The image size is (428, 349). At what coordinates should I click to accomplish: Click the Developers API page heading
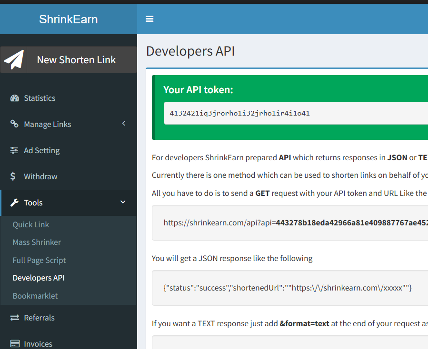click(190, 51)
